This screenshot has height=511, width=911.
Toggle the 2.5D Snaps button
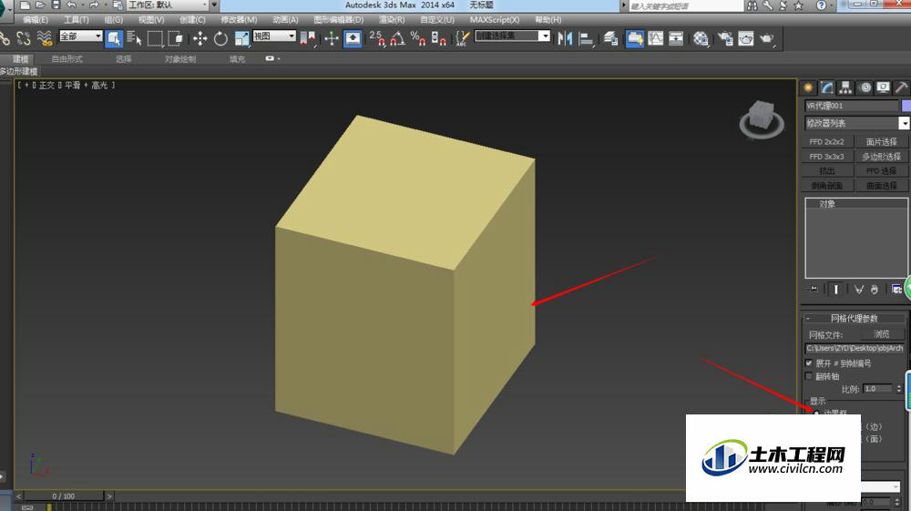[377, 39]
